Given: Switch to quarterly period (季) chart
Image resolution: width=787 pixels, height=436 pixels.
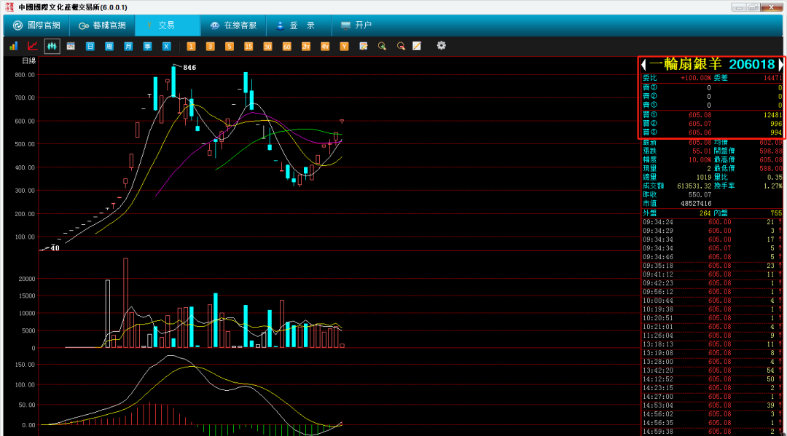Looking at the screenshot, I should click(x=147, y=46).
